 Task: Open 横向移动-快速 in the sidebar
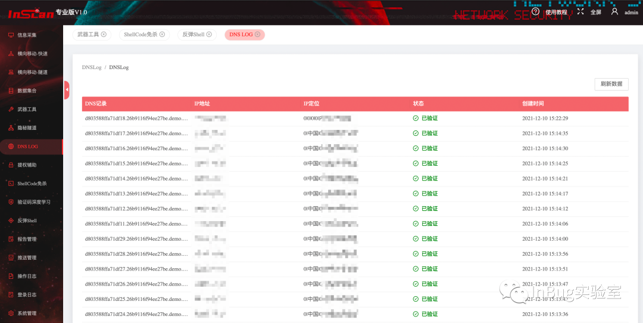tap(32, 54)
